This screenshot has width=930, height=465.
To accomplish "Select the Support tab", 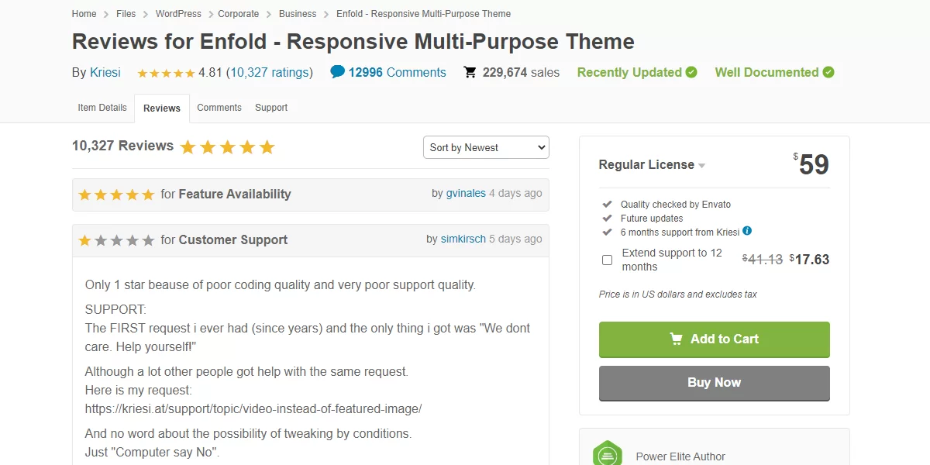I will (x=271, y=108).
